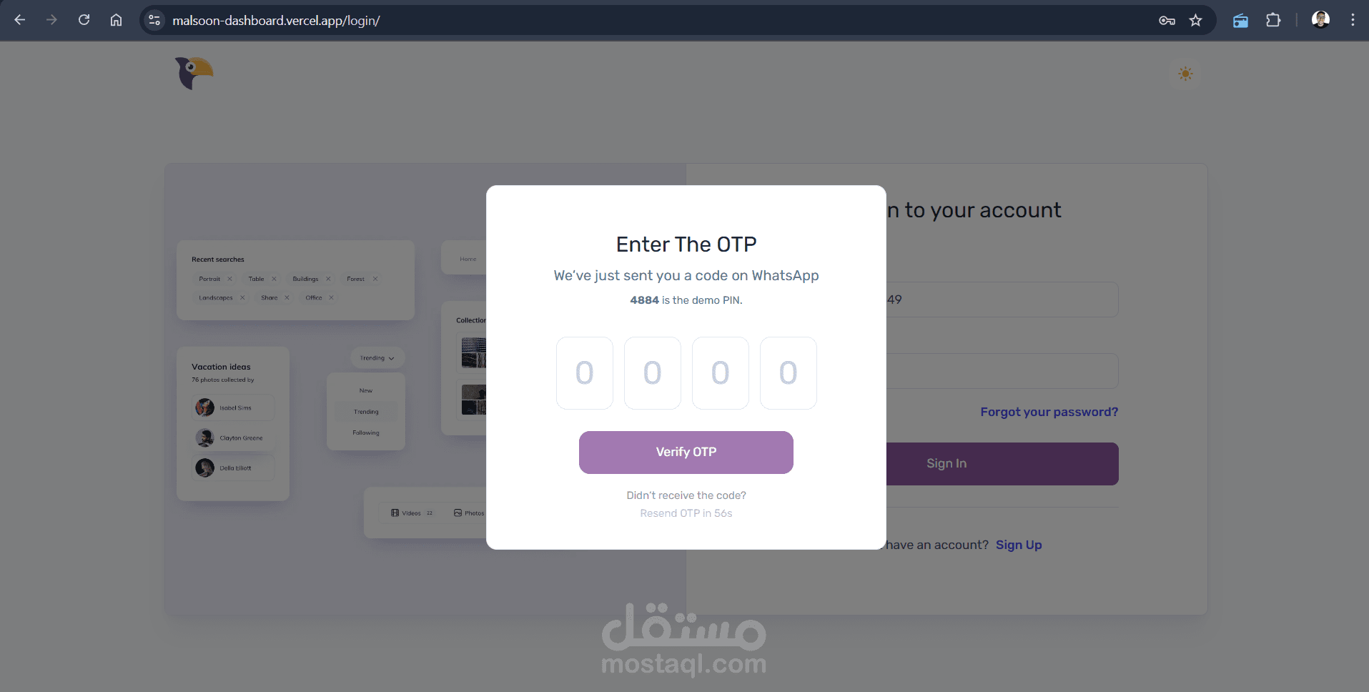
Task: Click the address bar URL
Action: tap(276, 21)
